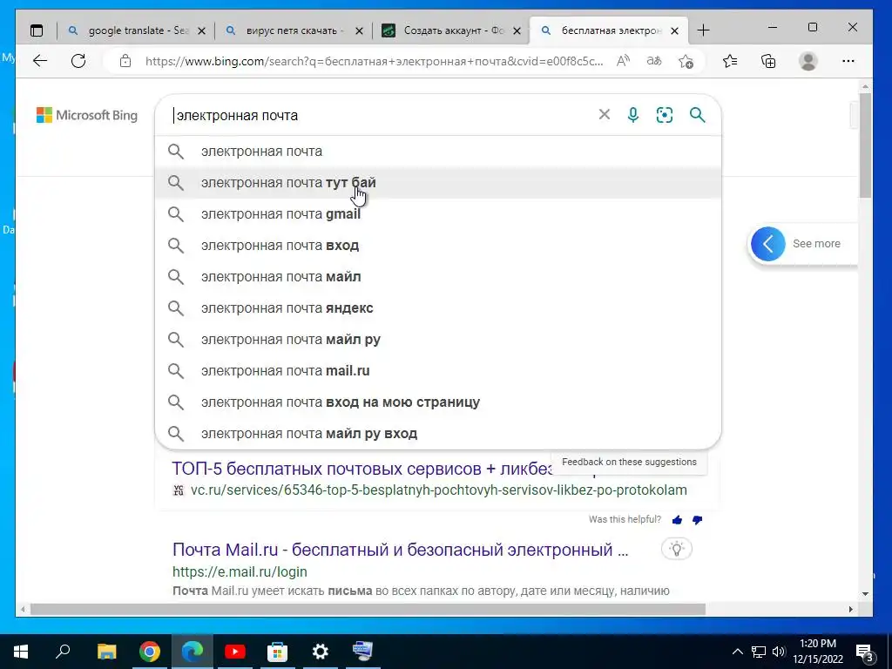Click the scroll-down arrow of the page

pyautogui.click(x=865, y=594)
